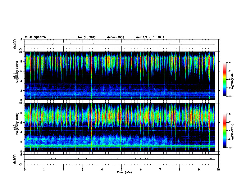Click time axis tick label "2"
The height and width of the screenshot is (190, 246).
pyautogui.click(x=63, y=170)
